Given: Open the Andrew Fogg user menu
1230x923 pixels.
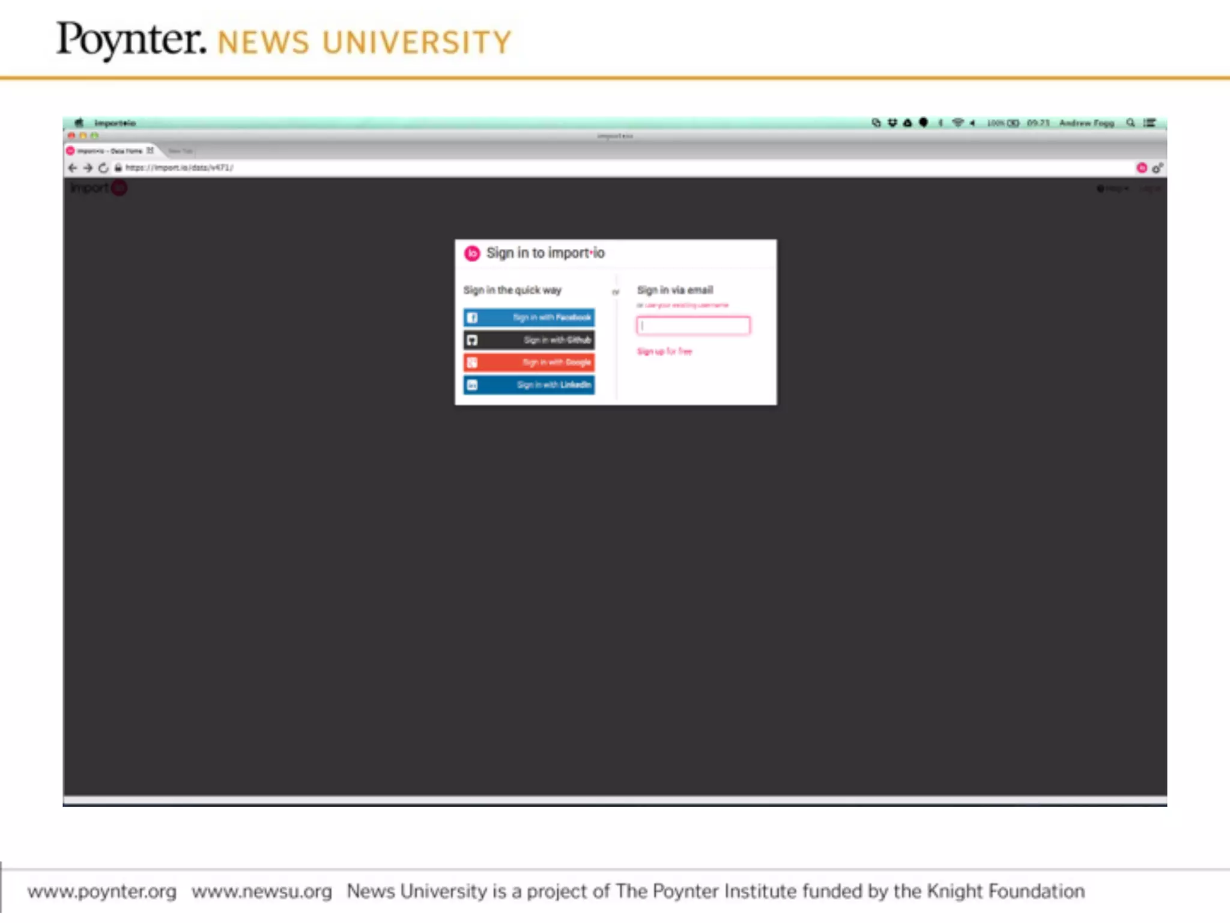Looking at the screenshot, I should tap(1086, 123).
